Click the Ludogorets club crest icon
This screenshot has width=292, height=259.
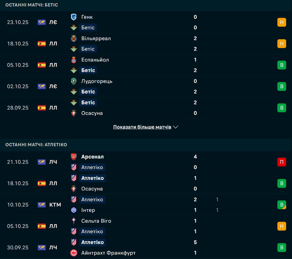pyautogui.click(x=74, y=81)
